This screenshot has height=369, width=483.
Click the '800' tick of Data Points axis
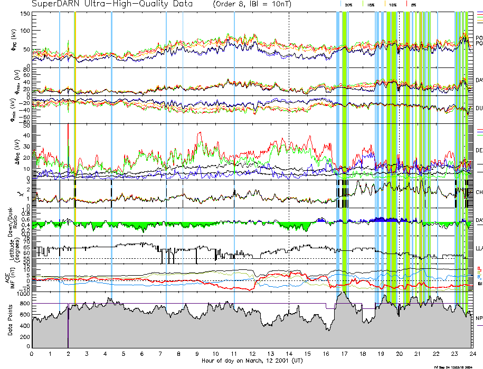[x=25, y=304]
